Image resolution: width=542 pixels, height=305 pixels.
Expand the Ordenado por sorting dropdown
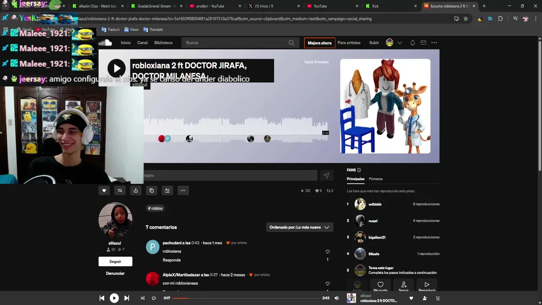[299, 227]
